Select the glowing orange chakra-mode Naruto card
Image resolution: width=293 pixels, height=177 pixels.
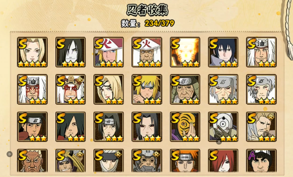pyautogui.click(x=185, y=52)
